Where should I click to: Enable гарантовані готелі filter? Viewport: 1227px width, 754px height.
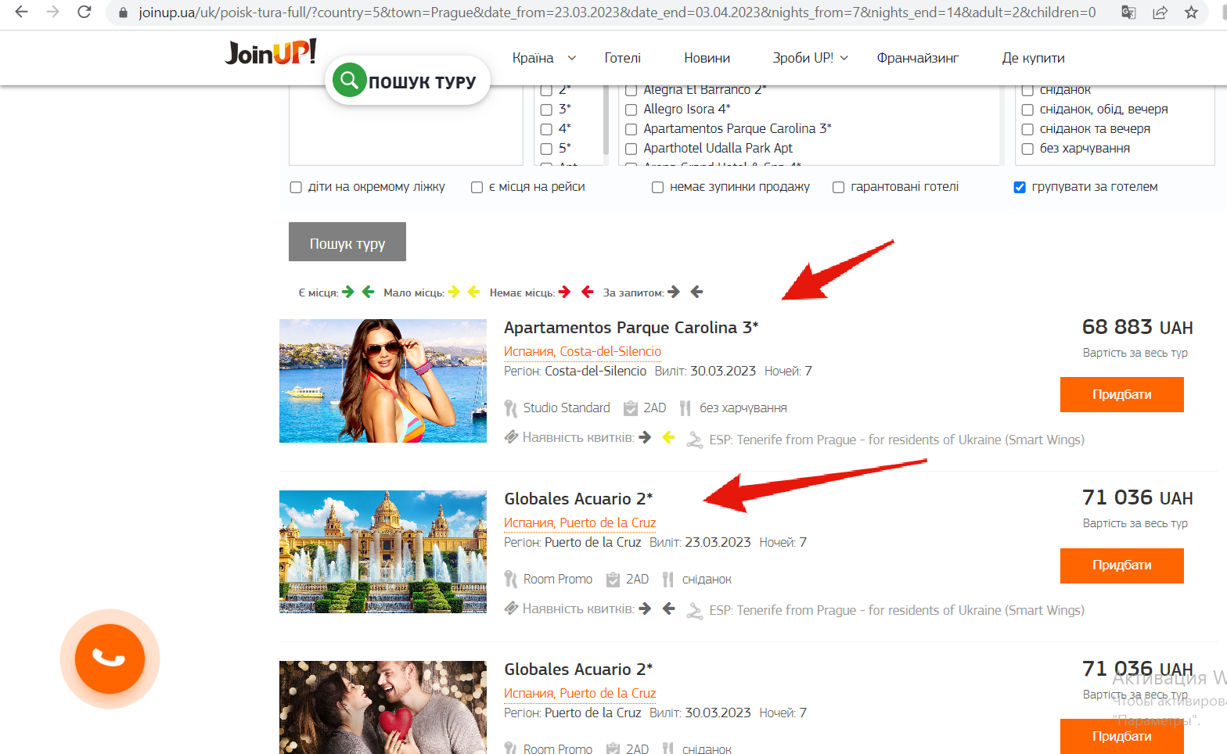point(838,187)
